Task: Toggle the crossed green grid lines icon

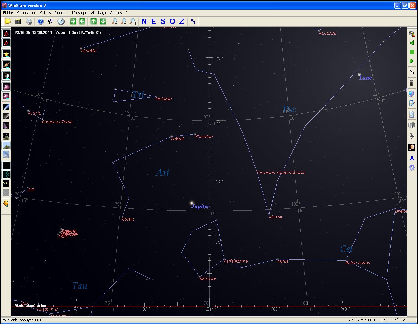Action: 6,175
